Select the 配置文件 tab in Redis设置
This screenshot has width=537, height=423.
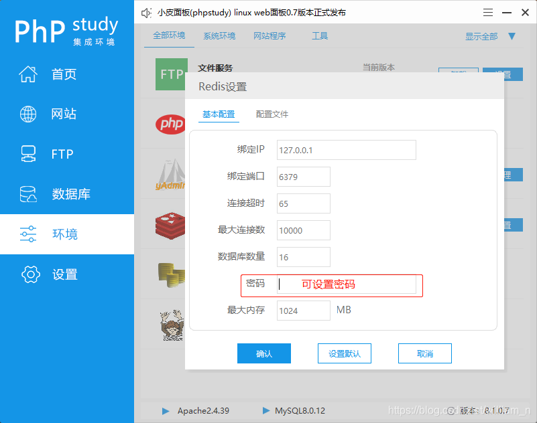click(x=272, y=114)
